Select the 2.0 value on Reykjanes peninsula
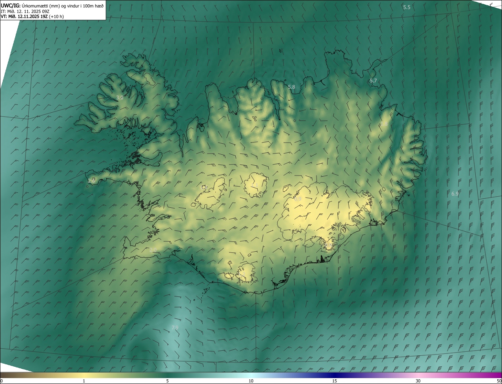The image size is (502, 384). click(x=153, y=250)
